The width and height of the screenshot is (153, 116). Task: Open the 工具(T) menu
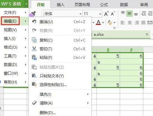coord(14,56)
